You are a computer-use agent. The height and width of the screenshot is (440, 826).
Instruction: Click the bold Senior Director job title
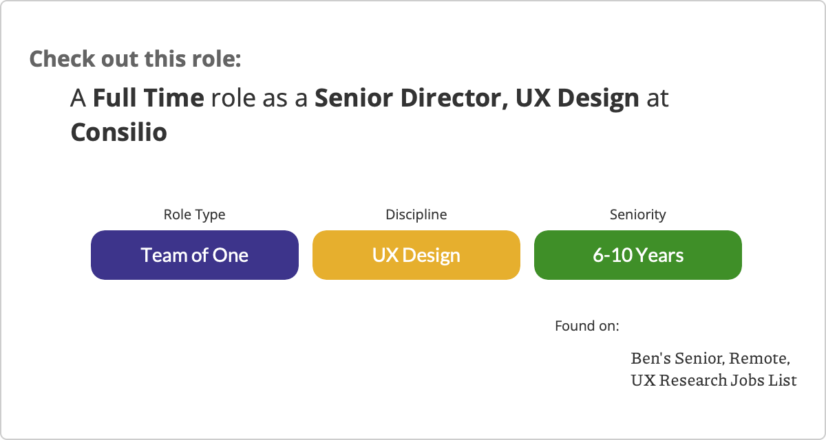411,98
